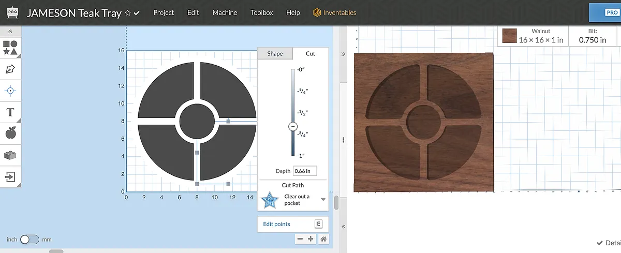Click the pane divider drag handle dots
621x253 pixels.
point(343,140)
